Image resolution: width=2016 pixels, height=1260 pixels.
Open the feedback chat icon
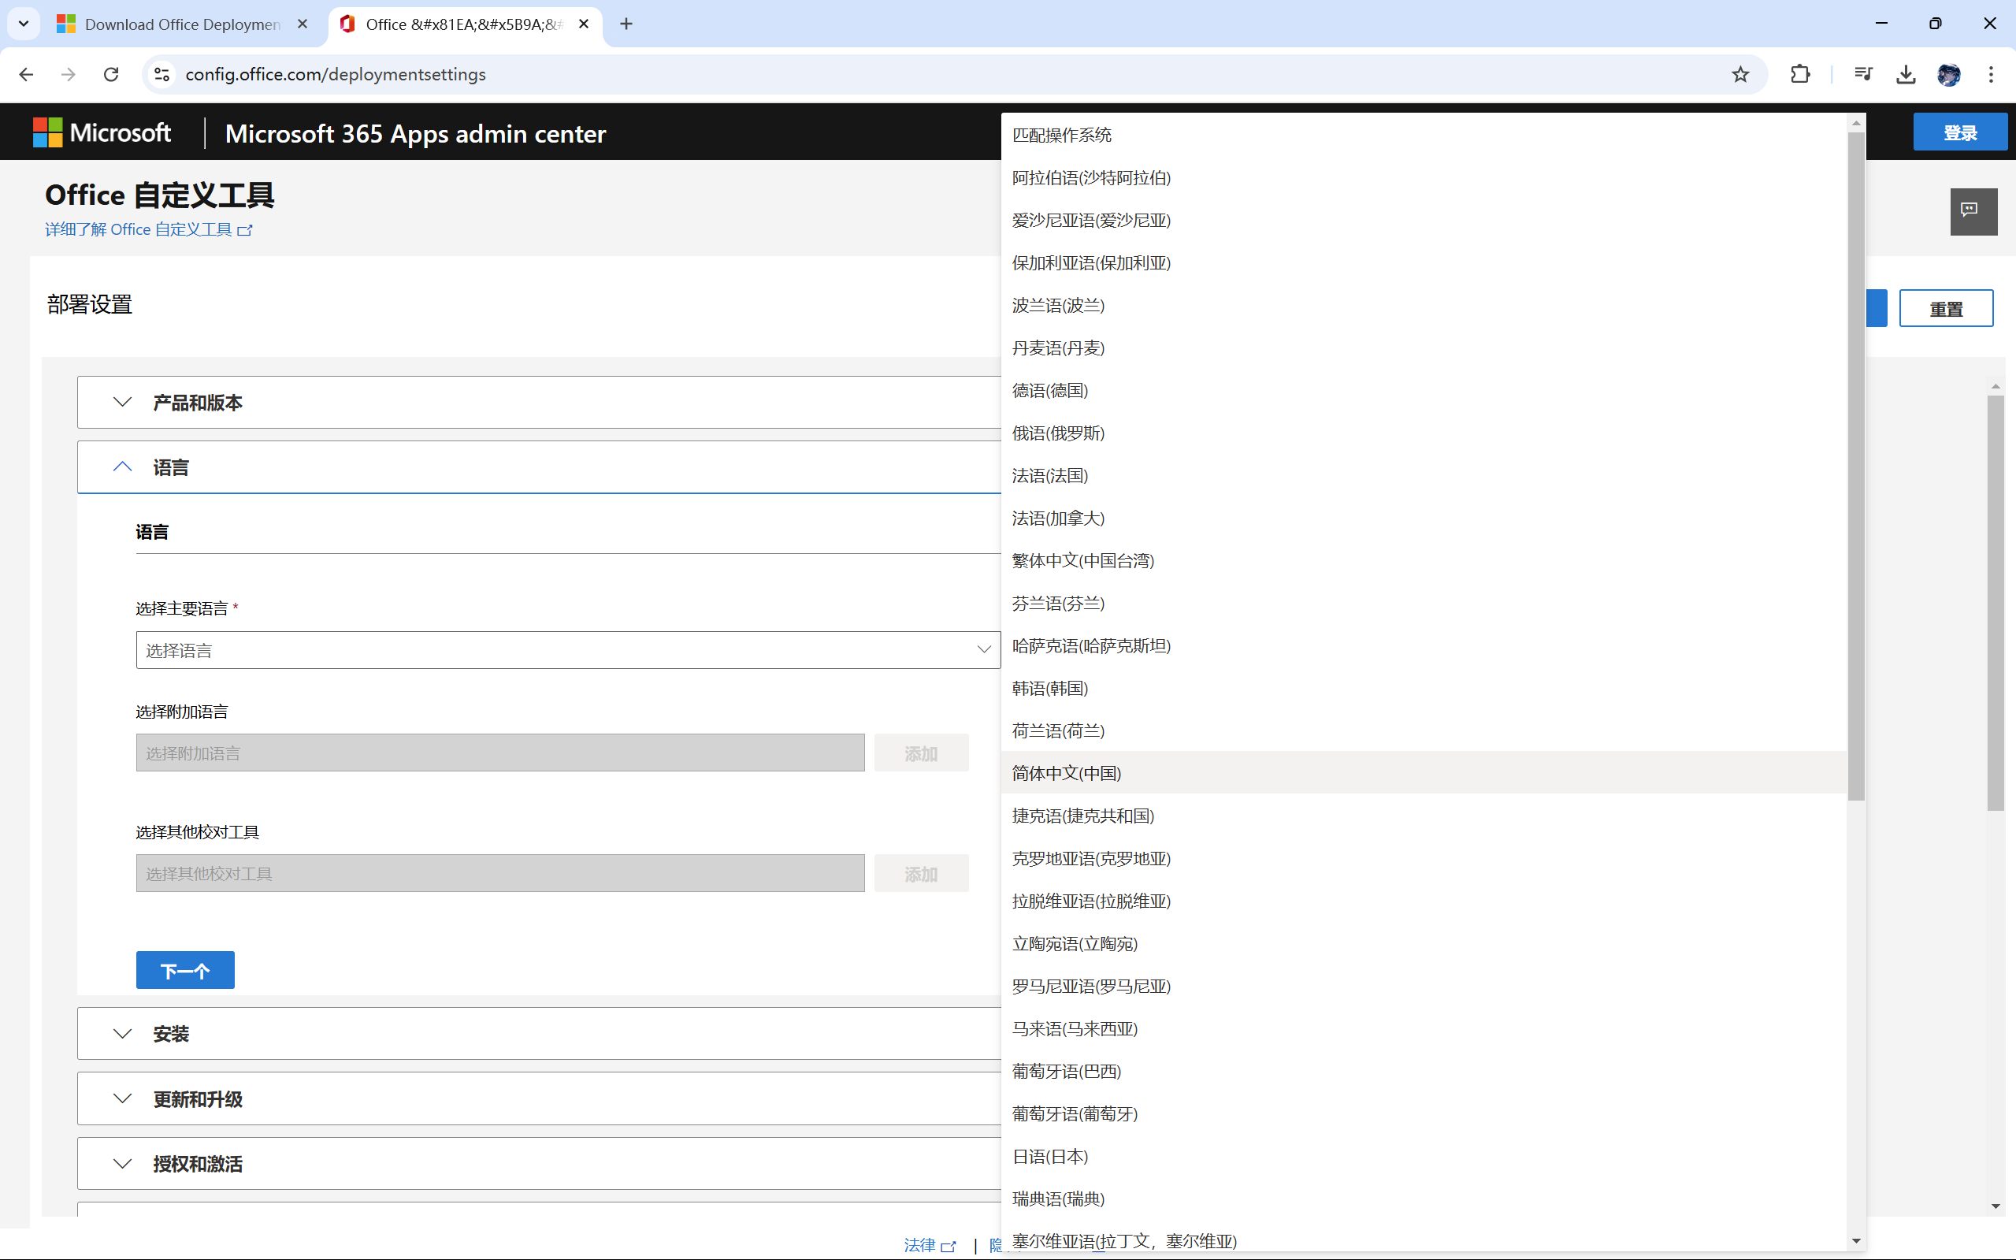(x=1973, y=211)
